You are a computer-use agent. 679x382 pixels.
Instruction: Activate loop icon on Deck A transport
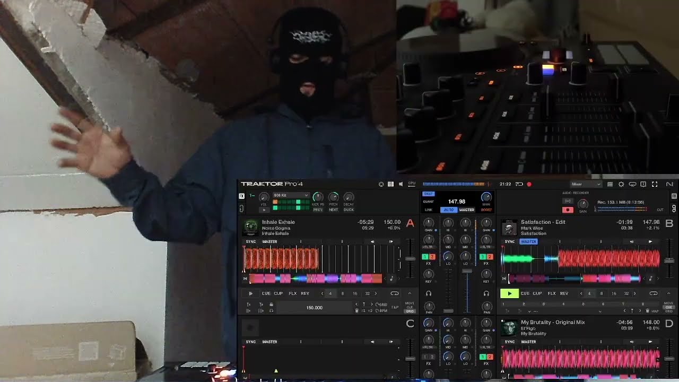[394, 293]
